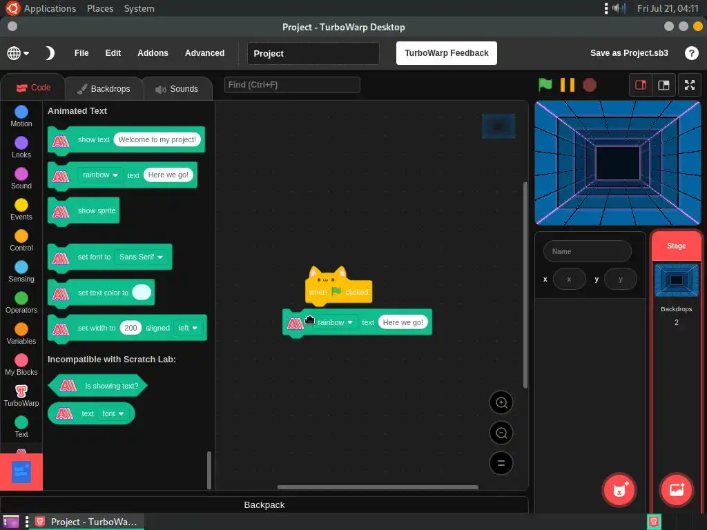Image resolution: width=707 pixels, height=530 pixels.
Task: Open the Edit menu
Action: tap(113, 53)
